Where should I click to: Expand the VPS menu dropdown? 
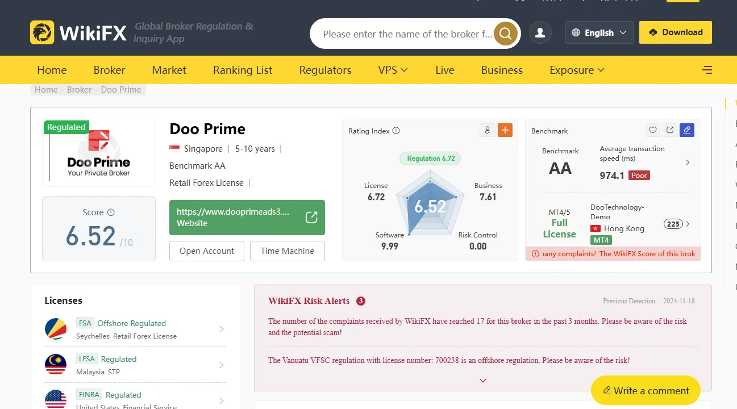click(x=393, y=70)
